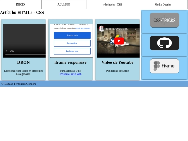The height and width of the screenshot is (141, 188).
Task: Click the Personalizar cookies button
Action: click(72, 43)
